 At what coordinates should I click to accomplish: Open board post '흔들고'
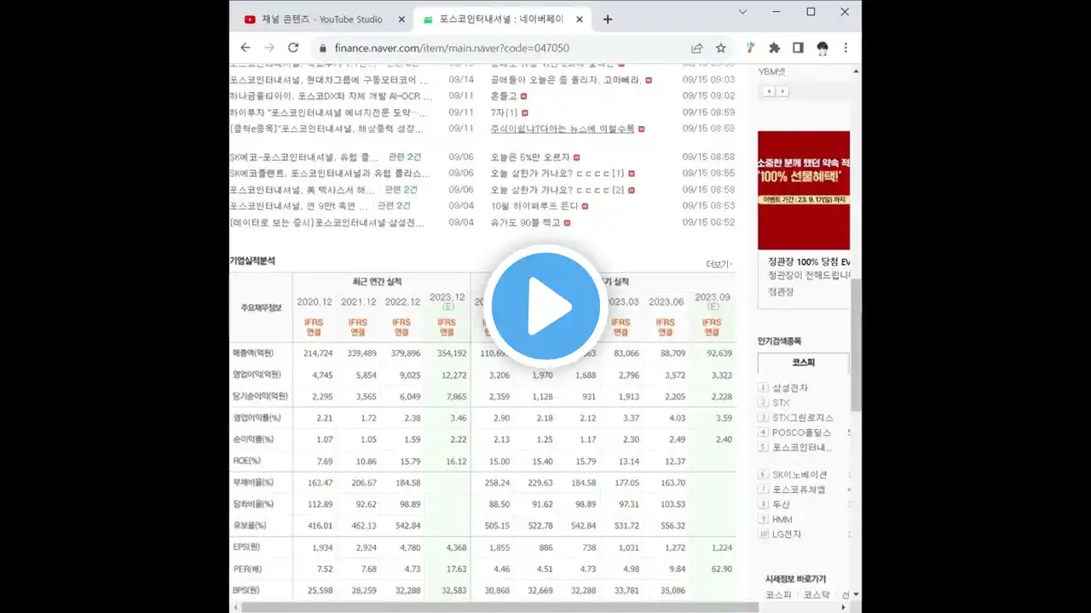pyautogui.click(x=504, y=96)
